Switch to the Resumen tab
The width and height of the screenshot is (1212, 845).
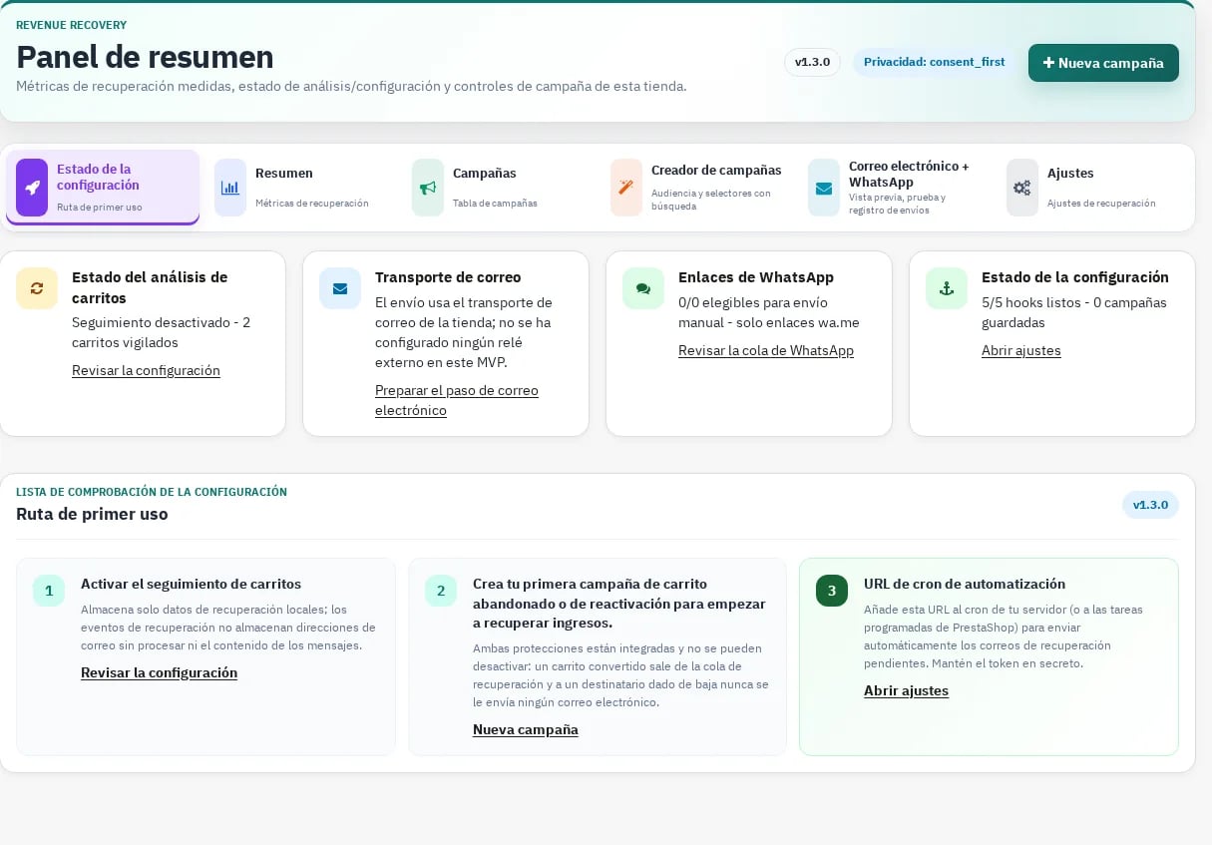300,188
